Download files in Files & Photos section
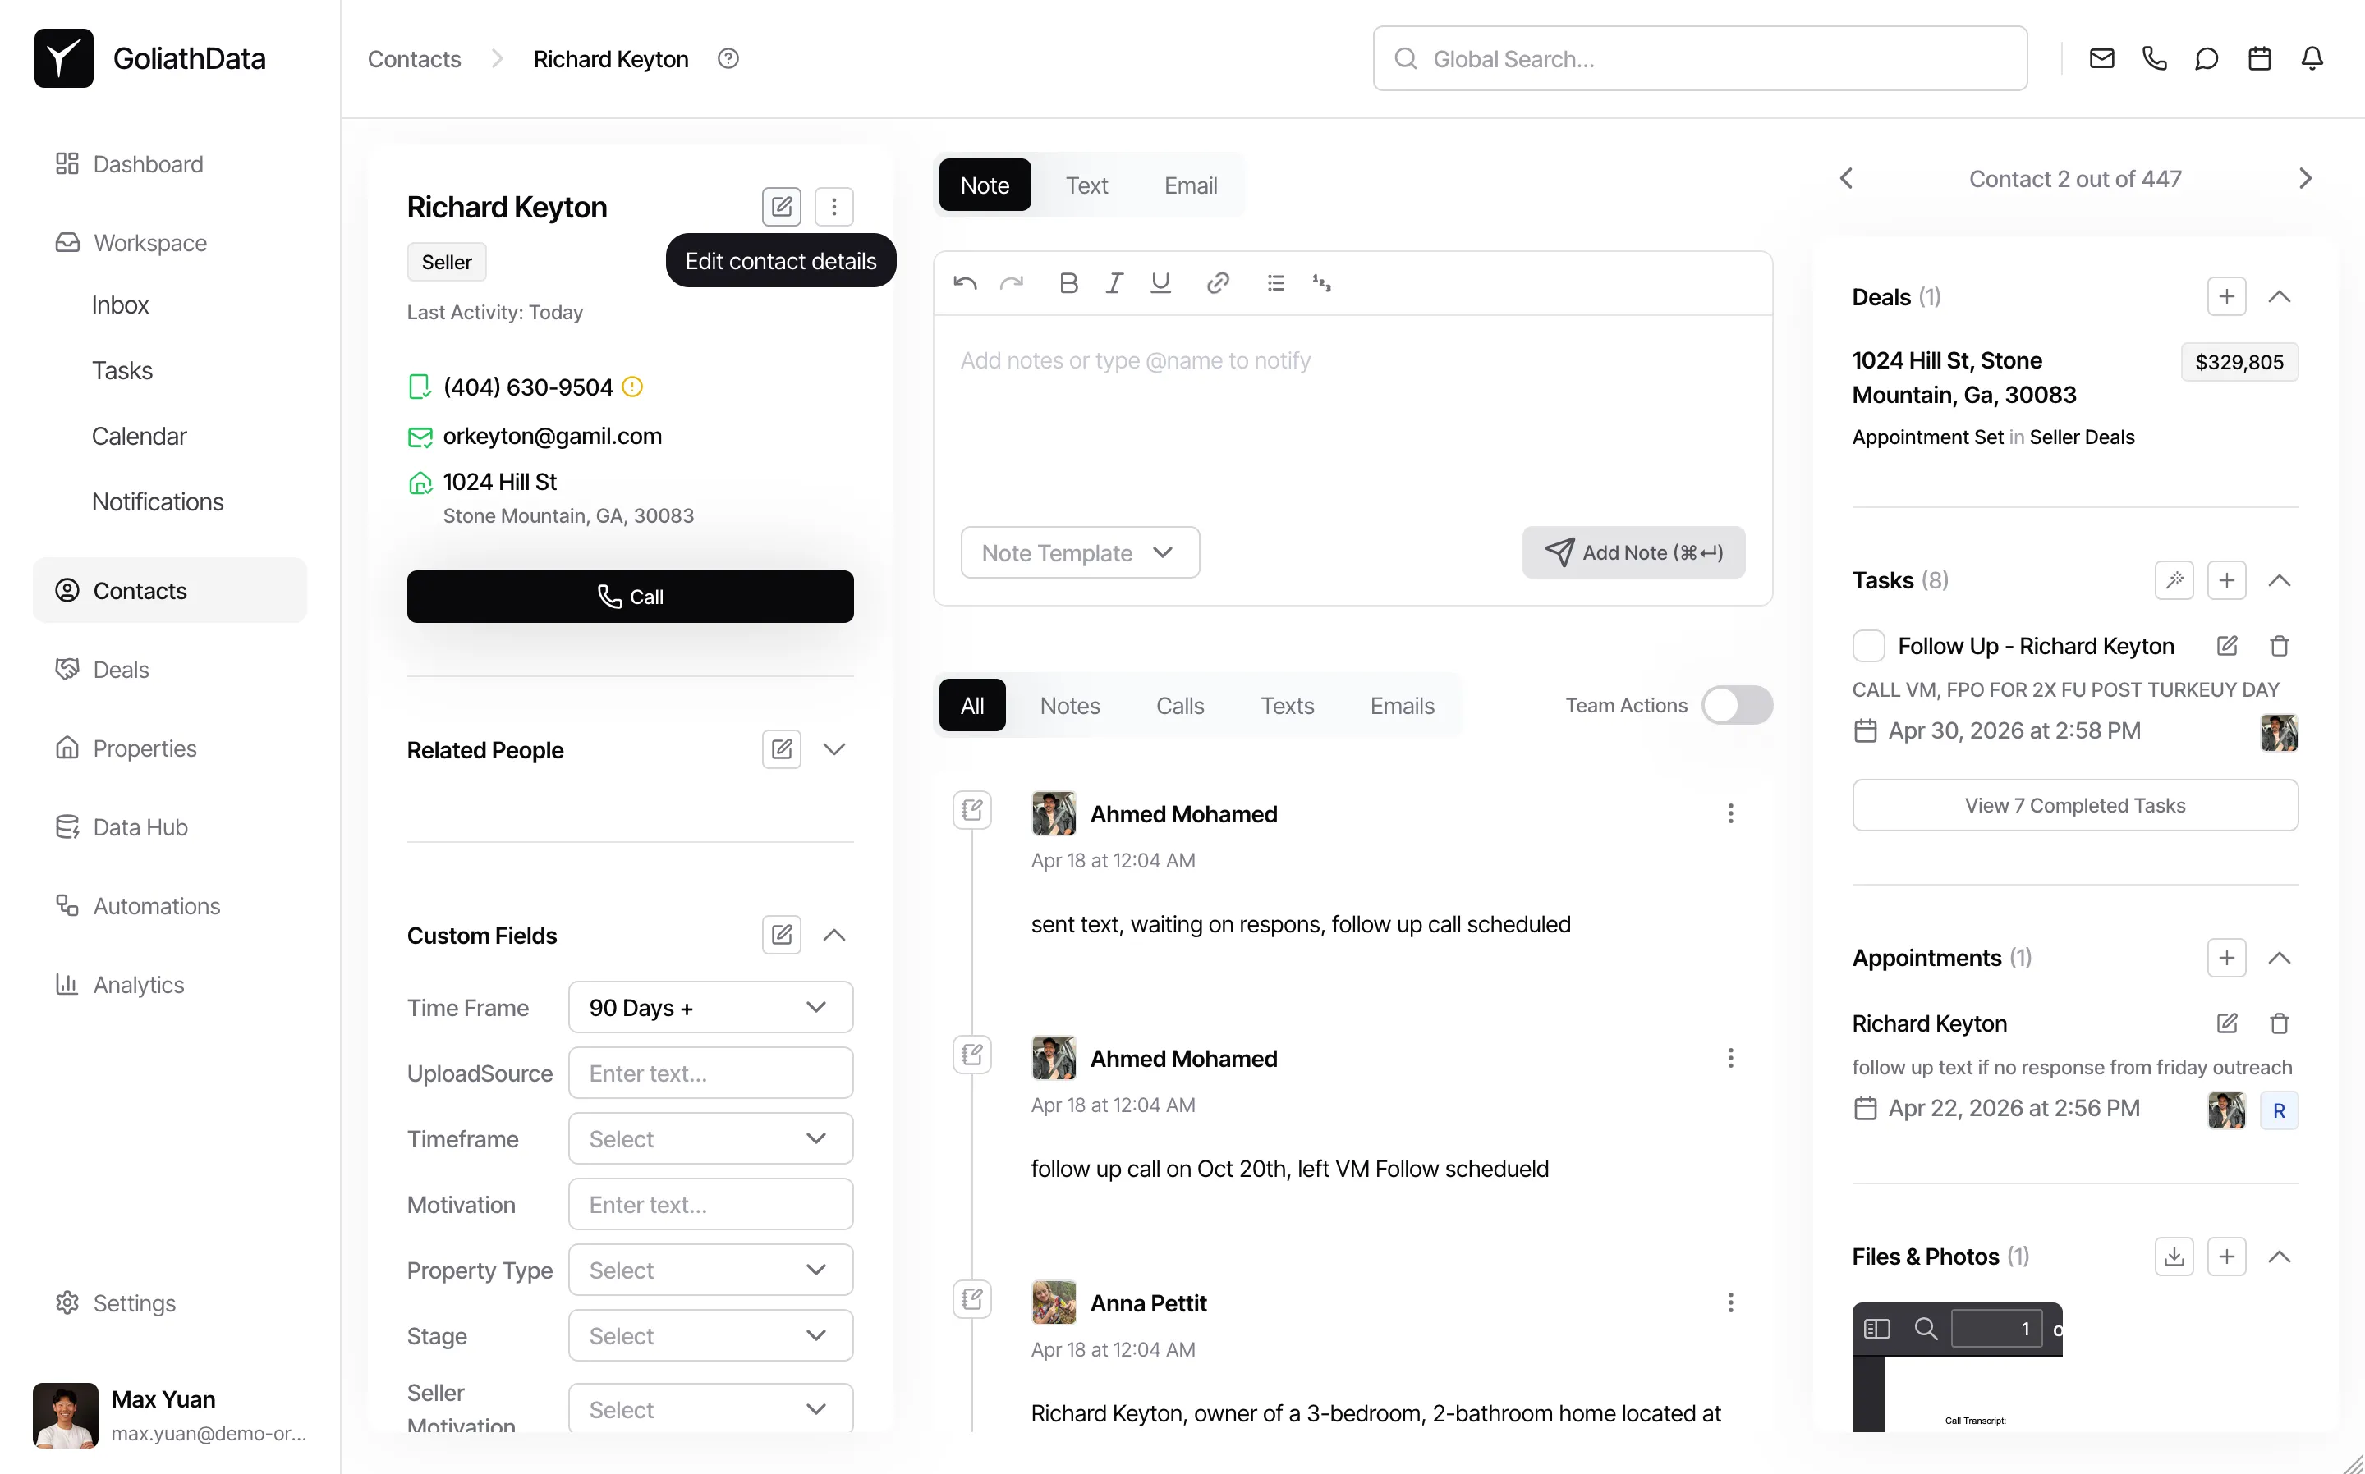 (x=2173, y=1257)
